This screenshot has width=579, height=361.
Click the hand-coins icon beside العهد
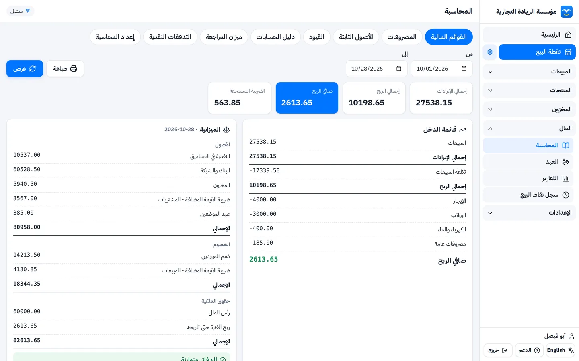[x=566, y=162]
